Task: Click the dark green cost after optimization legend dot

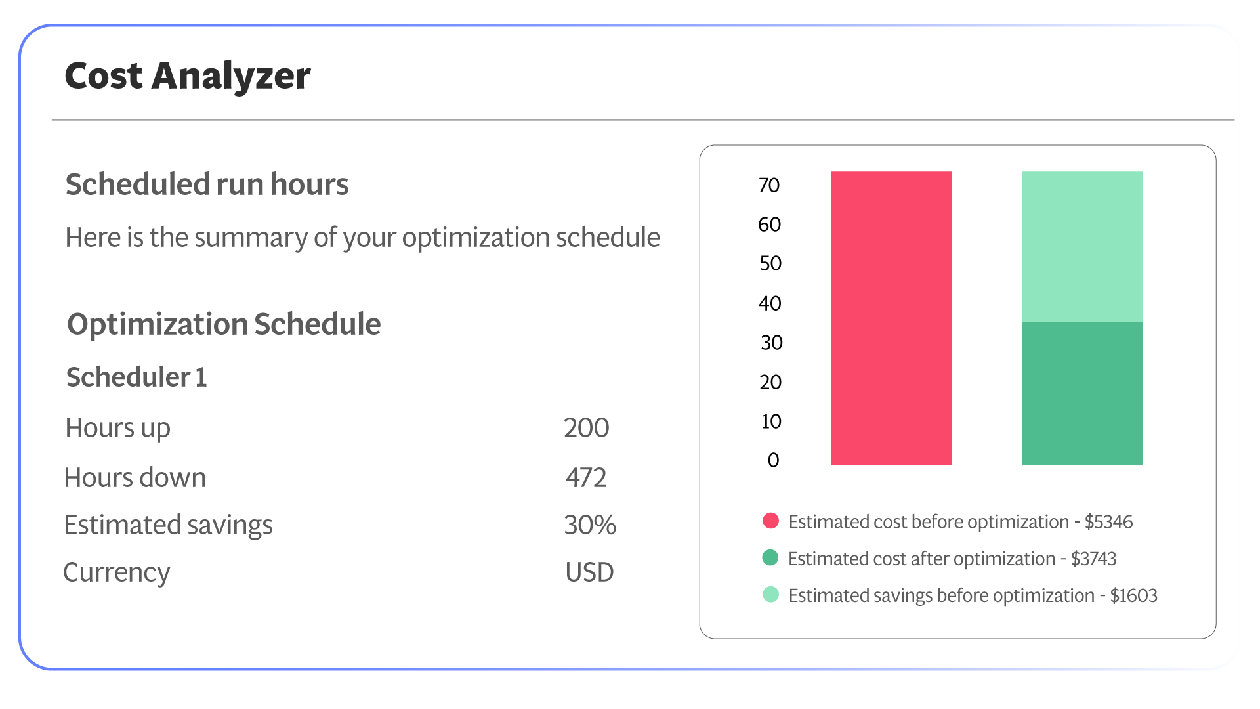Action: tap(770, 558)
